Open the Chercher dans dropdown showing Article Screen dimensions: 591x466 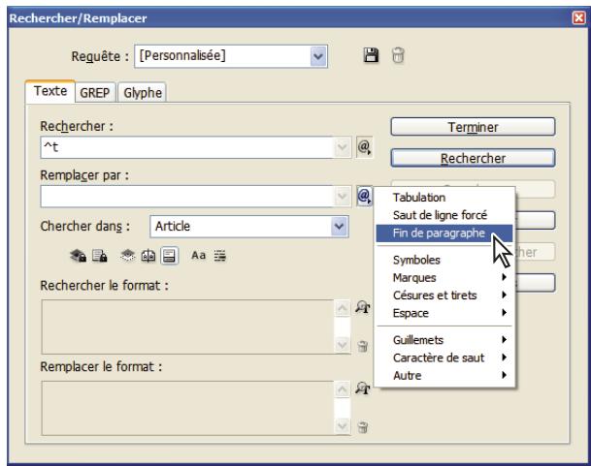click(340, 227)
